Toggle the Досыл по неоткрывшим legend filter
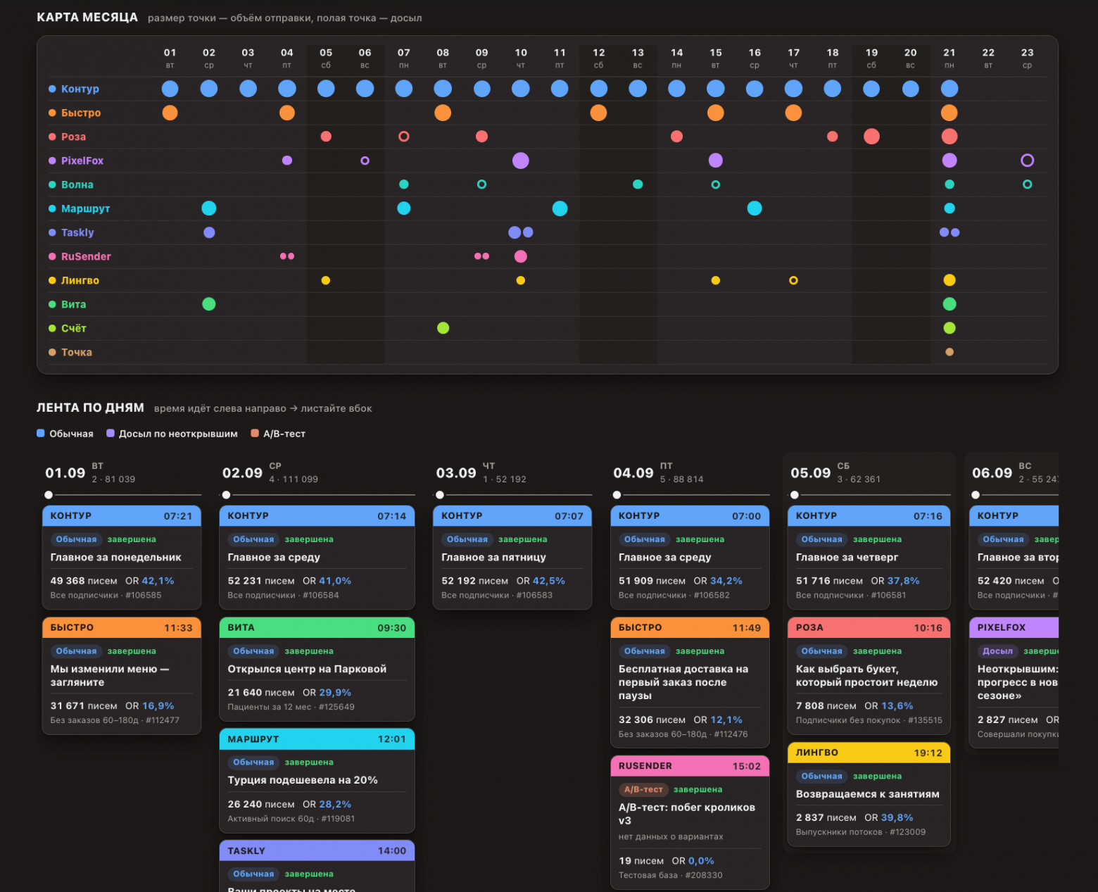The image size is (1098, 892). coord(172,434)
